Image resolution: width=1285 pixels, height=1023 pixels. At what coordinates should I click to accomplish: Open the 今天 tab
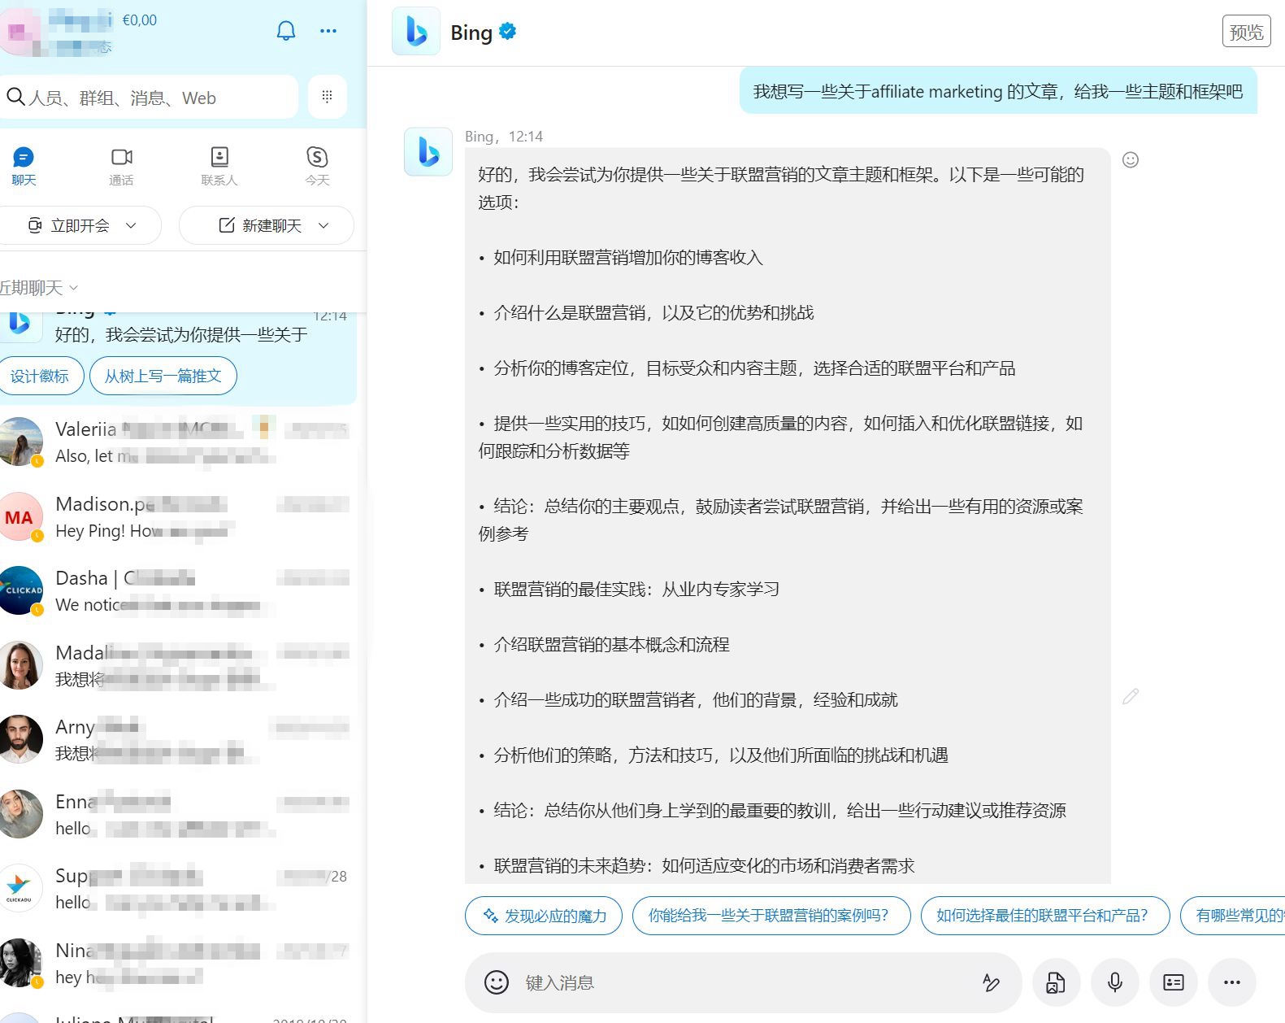pos(317,165)
